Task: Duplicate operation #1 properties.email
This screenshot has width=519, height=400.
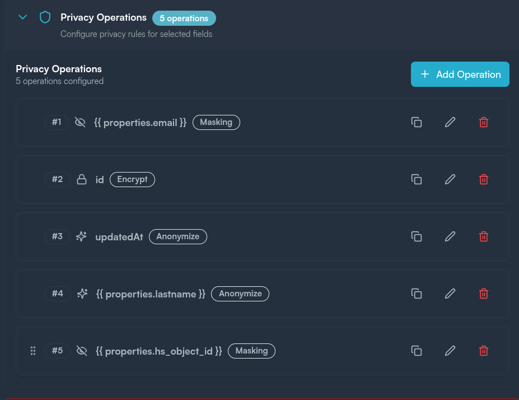Action: pyautogui.click(x=416, y=122)
